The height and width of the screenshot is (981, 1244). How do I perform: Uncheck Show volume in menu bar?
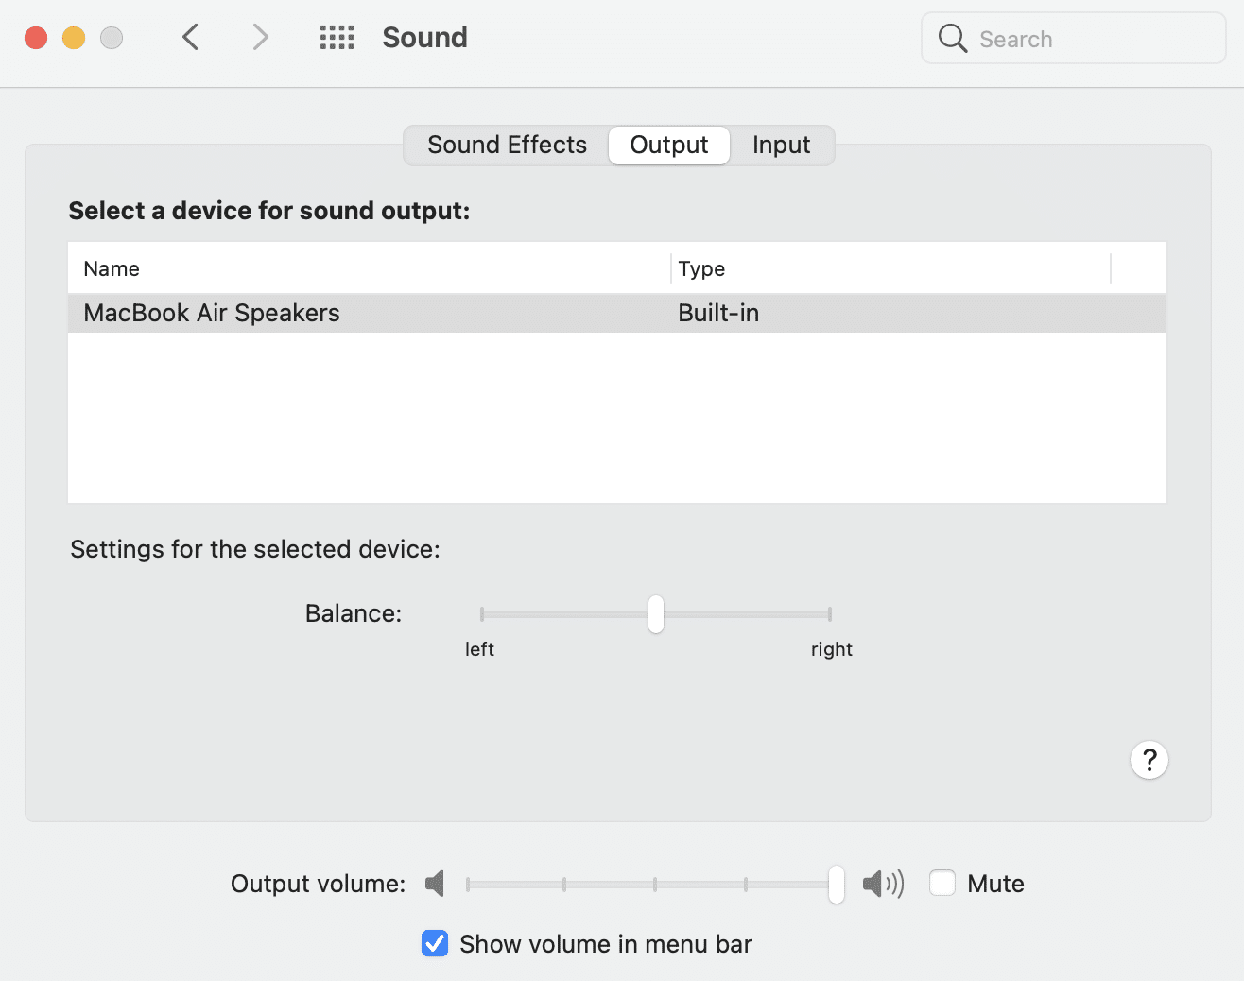pyautogui.click(x=434, y=942)
